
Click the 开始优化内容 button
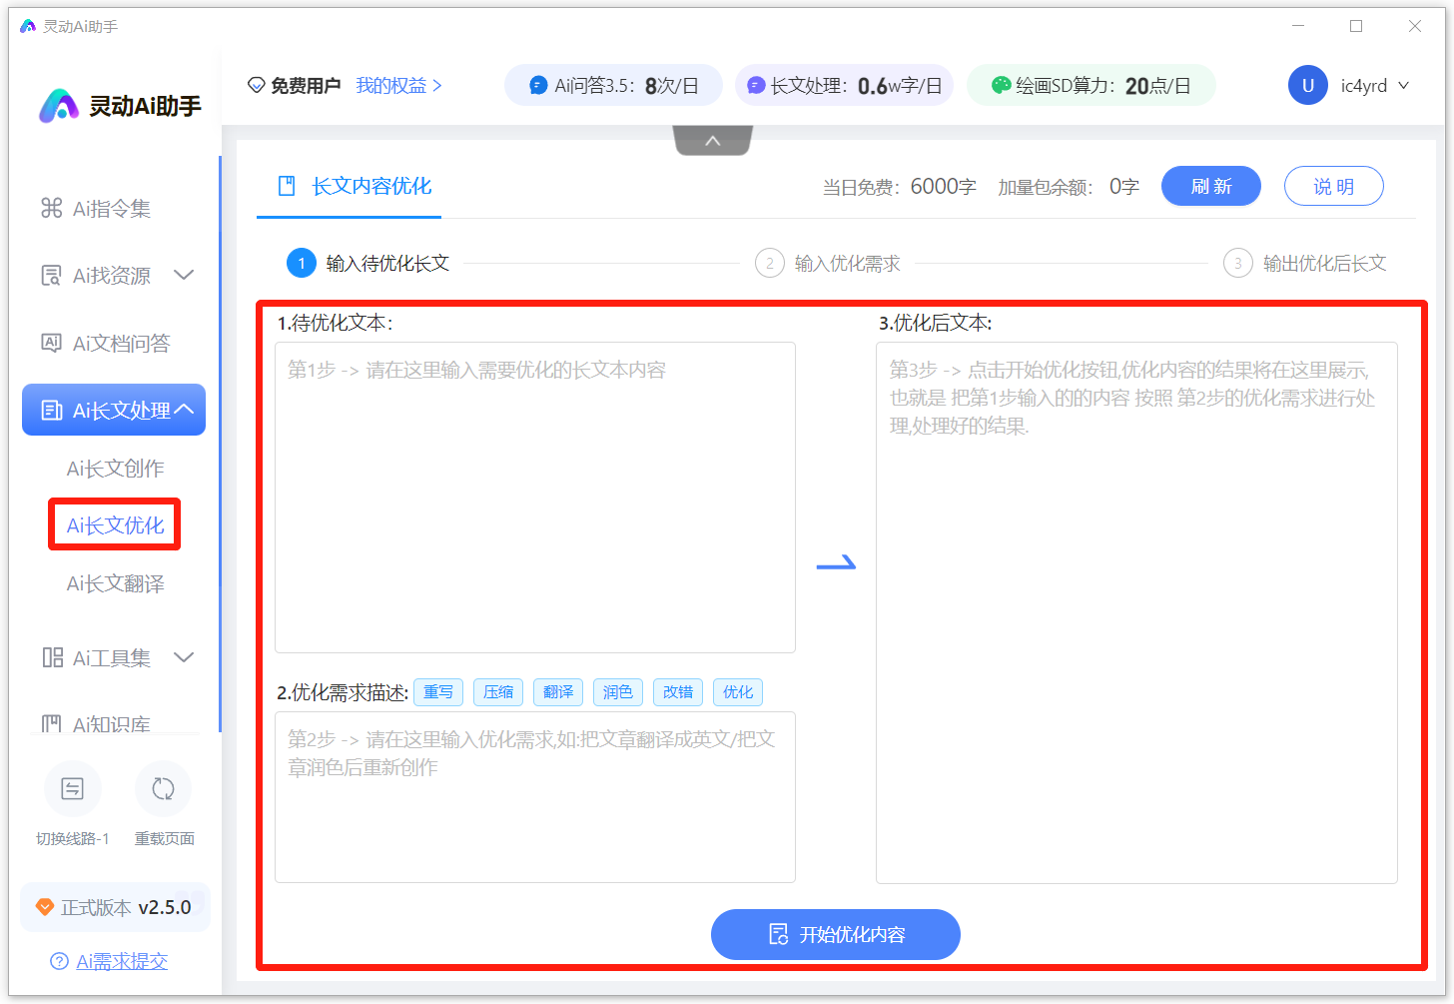click(x=836, y=934)
